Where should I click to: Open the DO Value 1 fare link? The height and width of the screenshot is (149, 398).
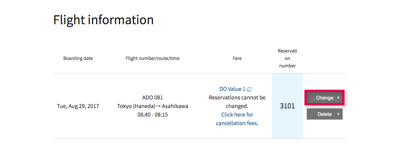pos(233,89)
